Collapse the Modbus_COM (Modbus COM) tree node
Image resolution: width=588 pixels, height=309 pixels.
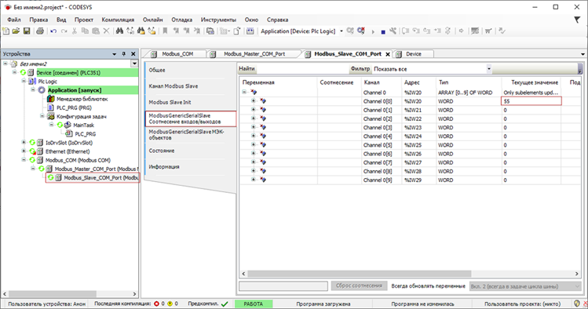pyautogui.click(x=24, y=160)
